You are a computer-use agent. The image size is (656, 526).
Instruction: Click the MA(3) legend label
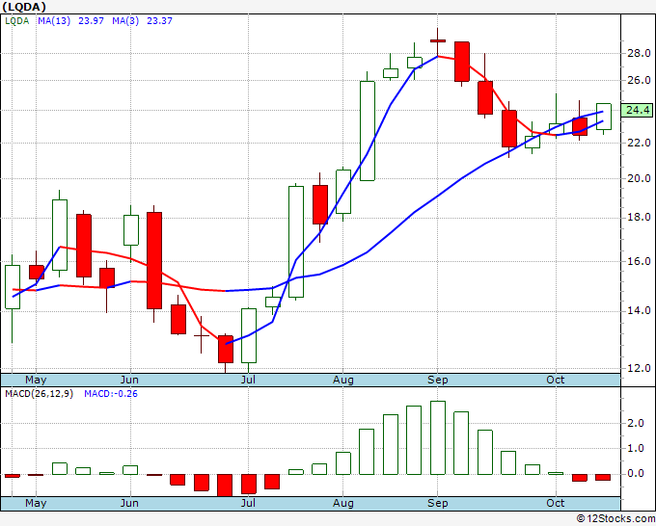[x=125, y=21]
